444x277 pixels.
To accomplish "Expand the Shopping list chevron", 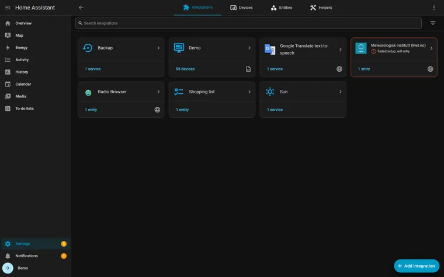I will (x=249, y=92).
